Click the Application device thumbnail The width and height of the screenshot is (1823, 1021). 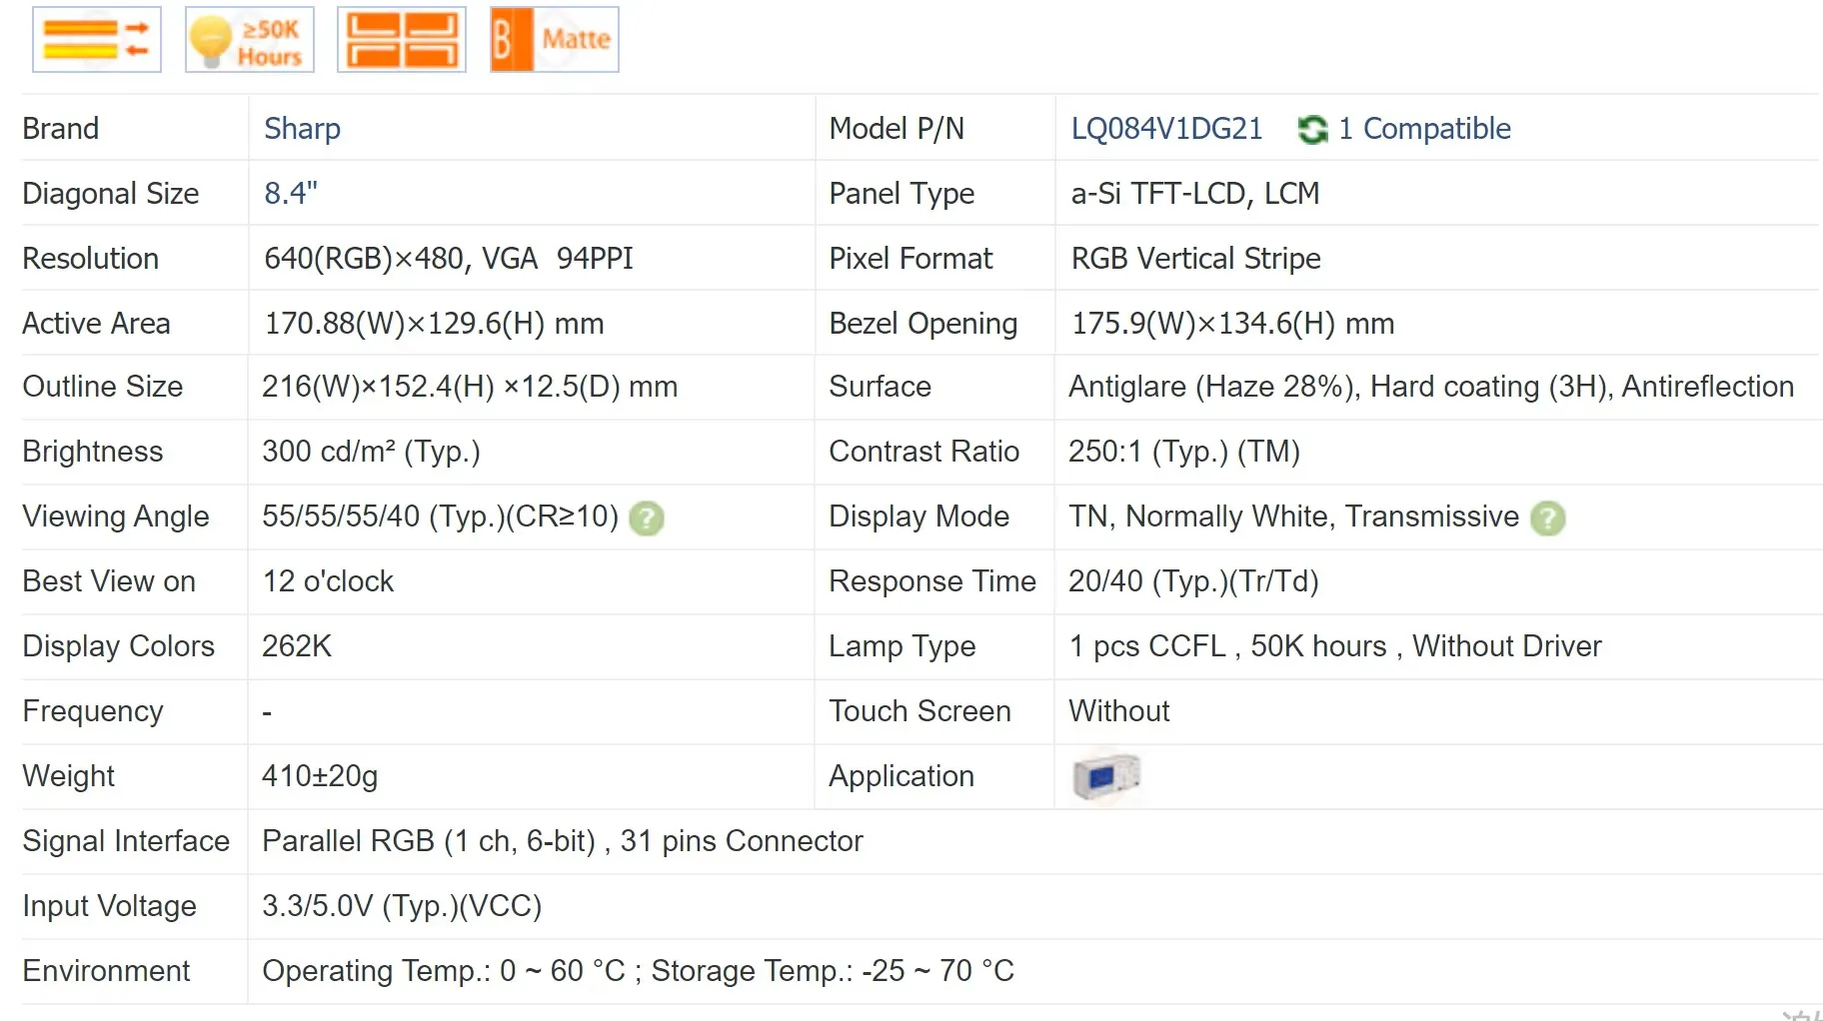point(1105,776)
